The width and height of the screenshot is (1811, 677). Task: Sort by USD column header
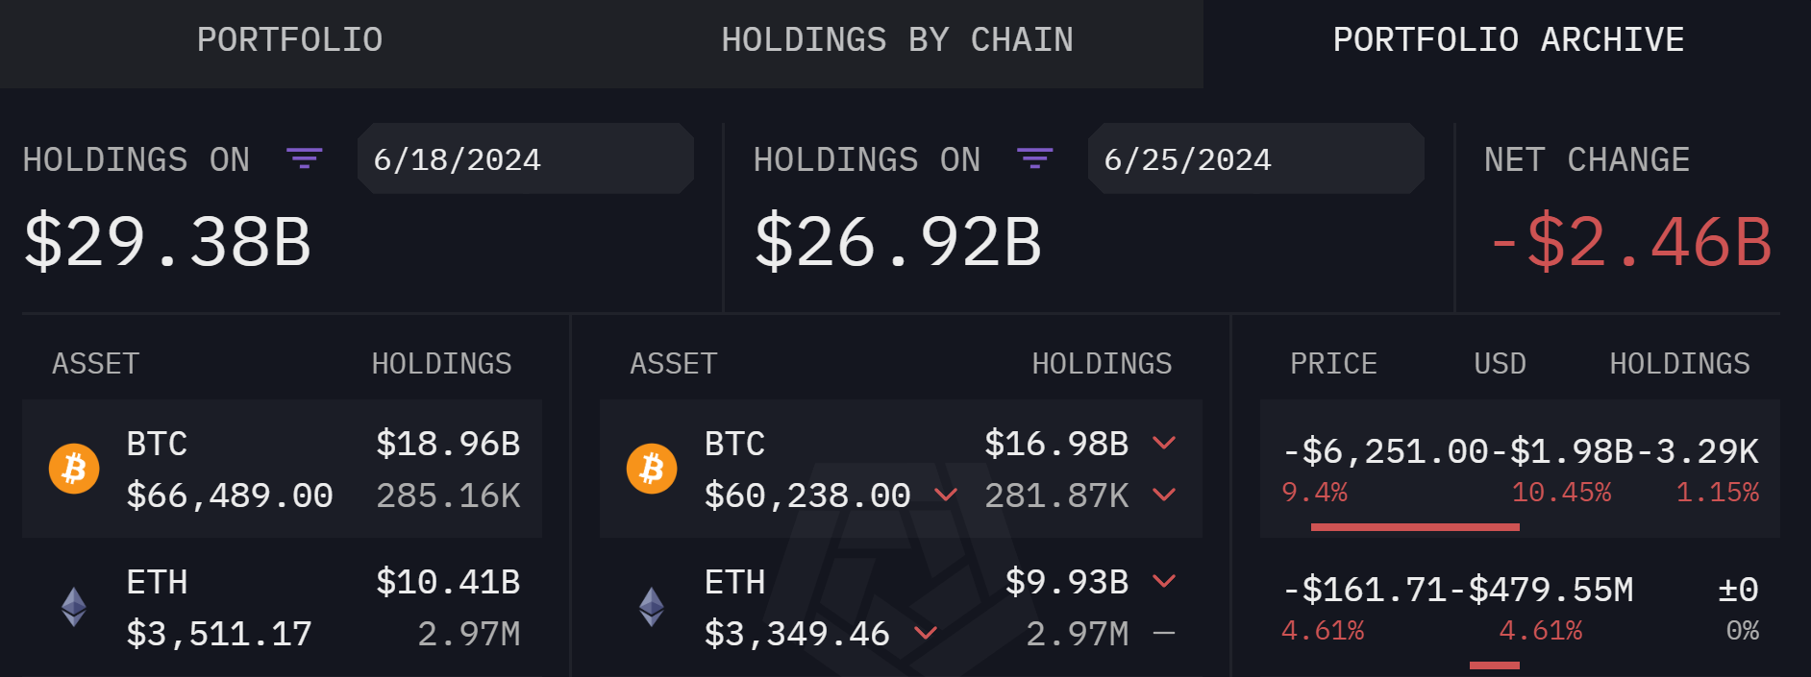[x=1500, y=364]
